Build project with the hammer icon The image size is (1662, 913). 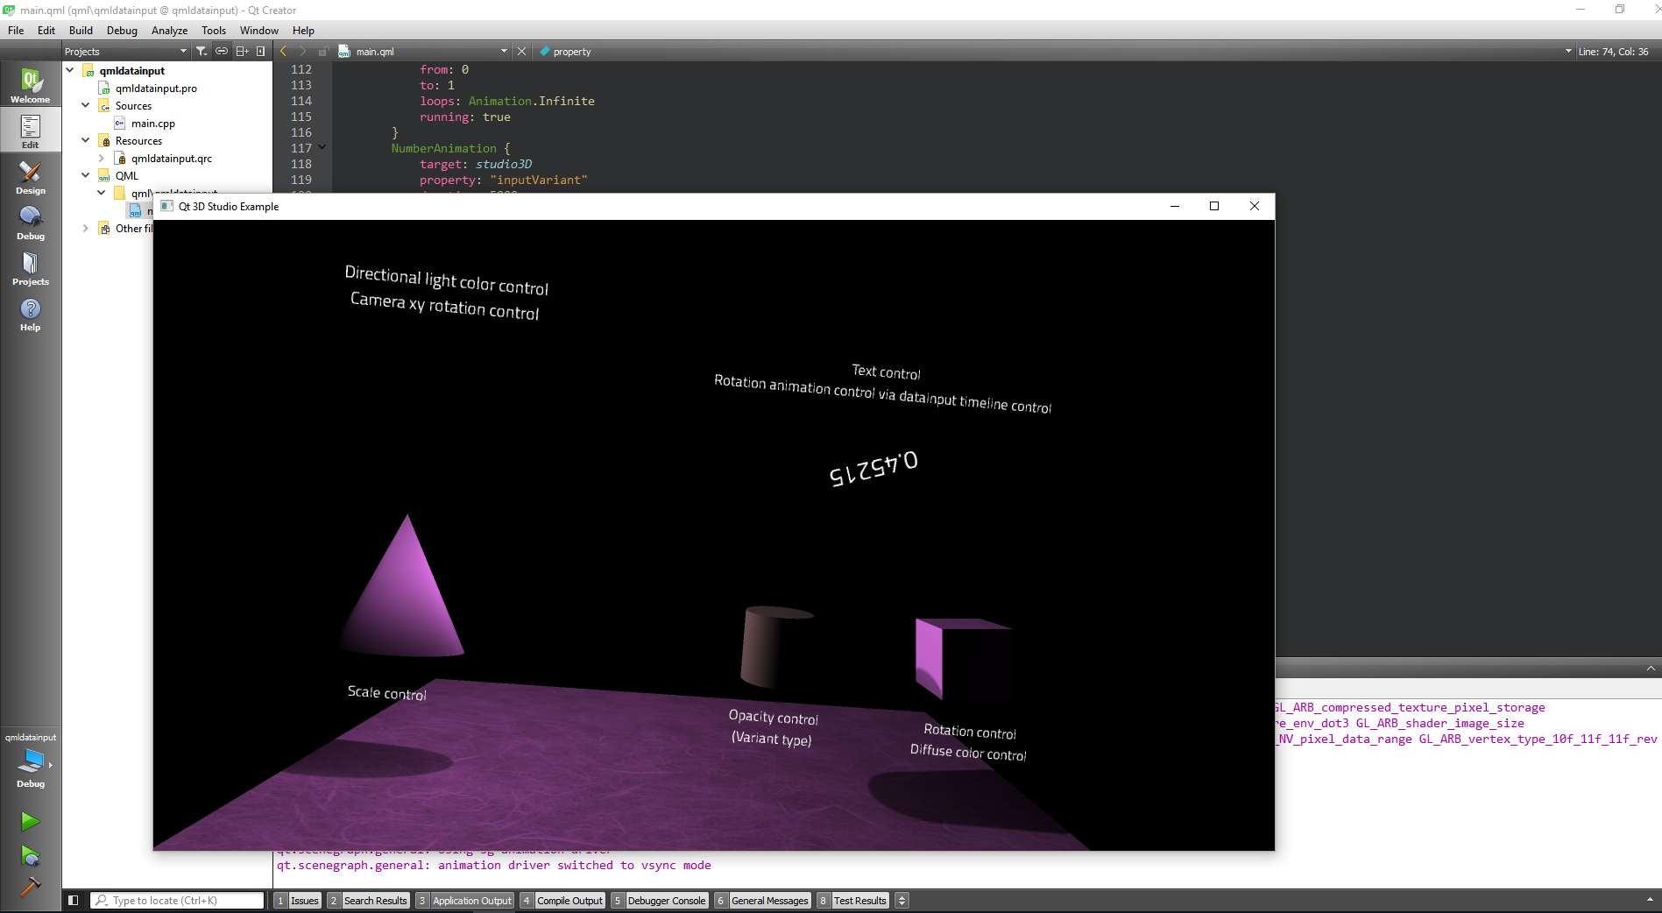(x=30, y=888)
